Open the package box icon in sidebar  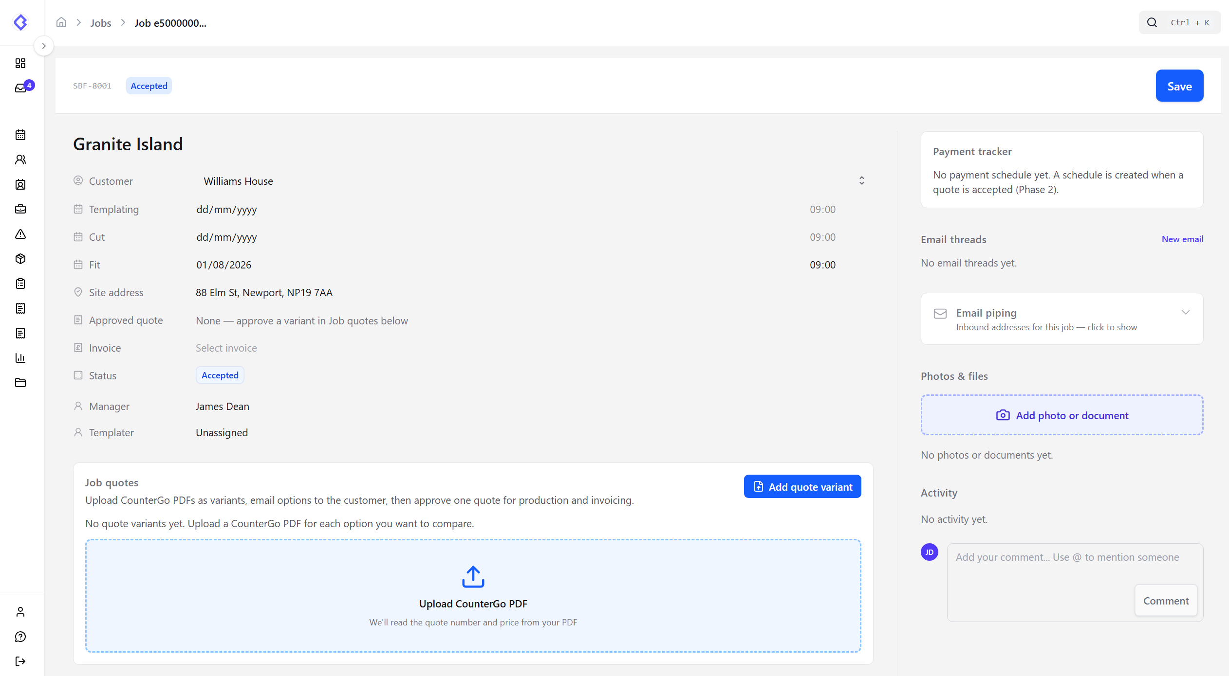20,259
